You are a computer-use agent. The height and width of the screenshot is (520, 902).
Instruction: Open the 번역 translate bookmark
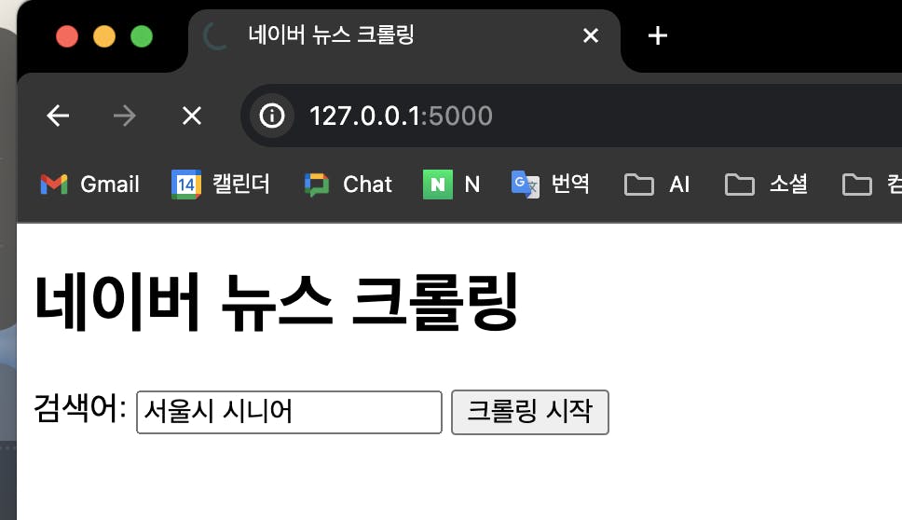tap(551, 185)
